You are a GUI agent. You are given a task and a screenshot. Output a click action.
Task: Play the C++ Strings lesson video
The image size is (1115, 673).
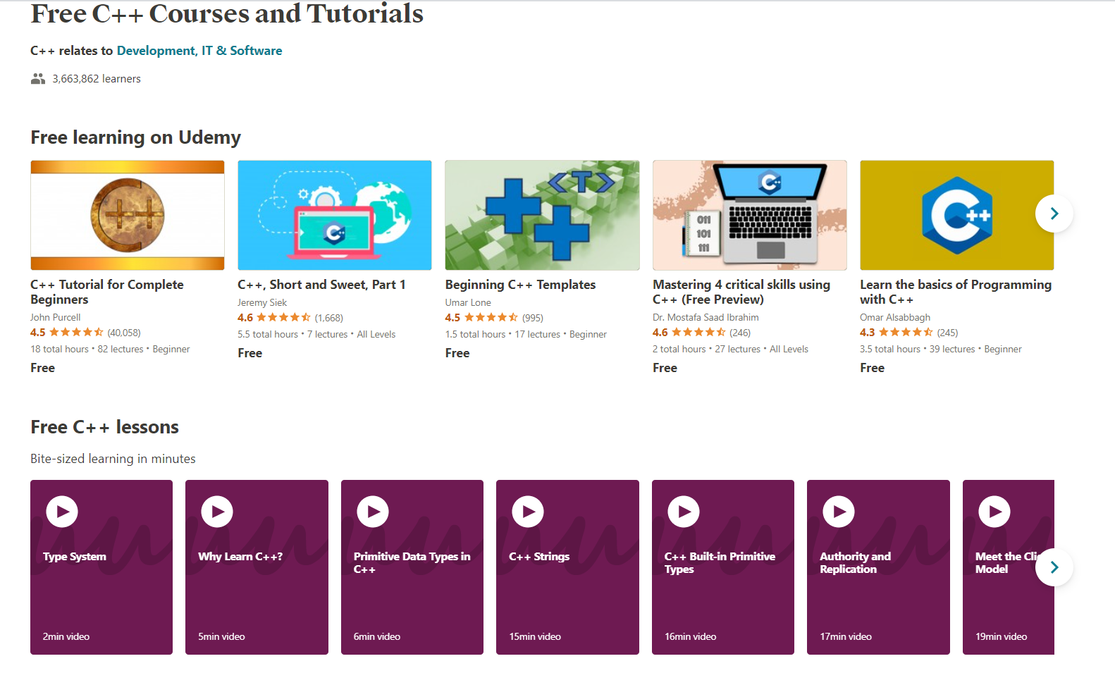coord(528,512)
